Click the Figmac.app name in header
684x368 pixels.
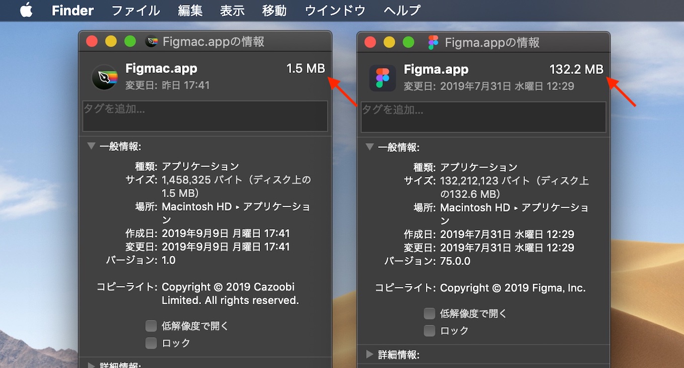click(x=161, y=68)
